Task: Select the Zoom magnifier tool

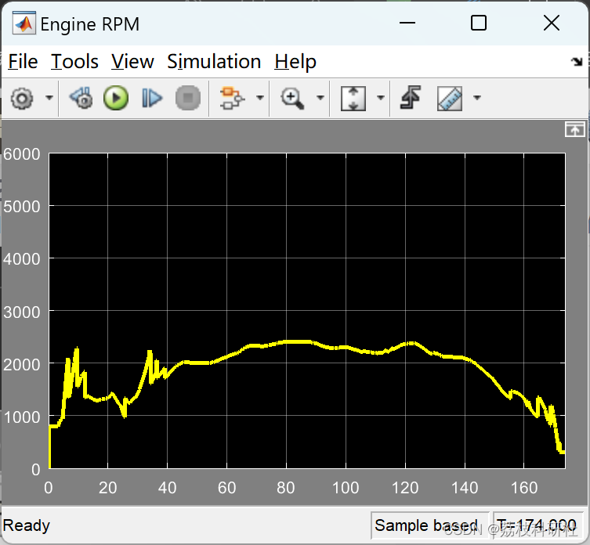Action: pos(292,98)
